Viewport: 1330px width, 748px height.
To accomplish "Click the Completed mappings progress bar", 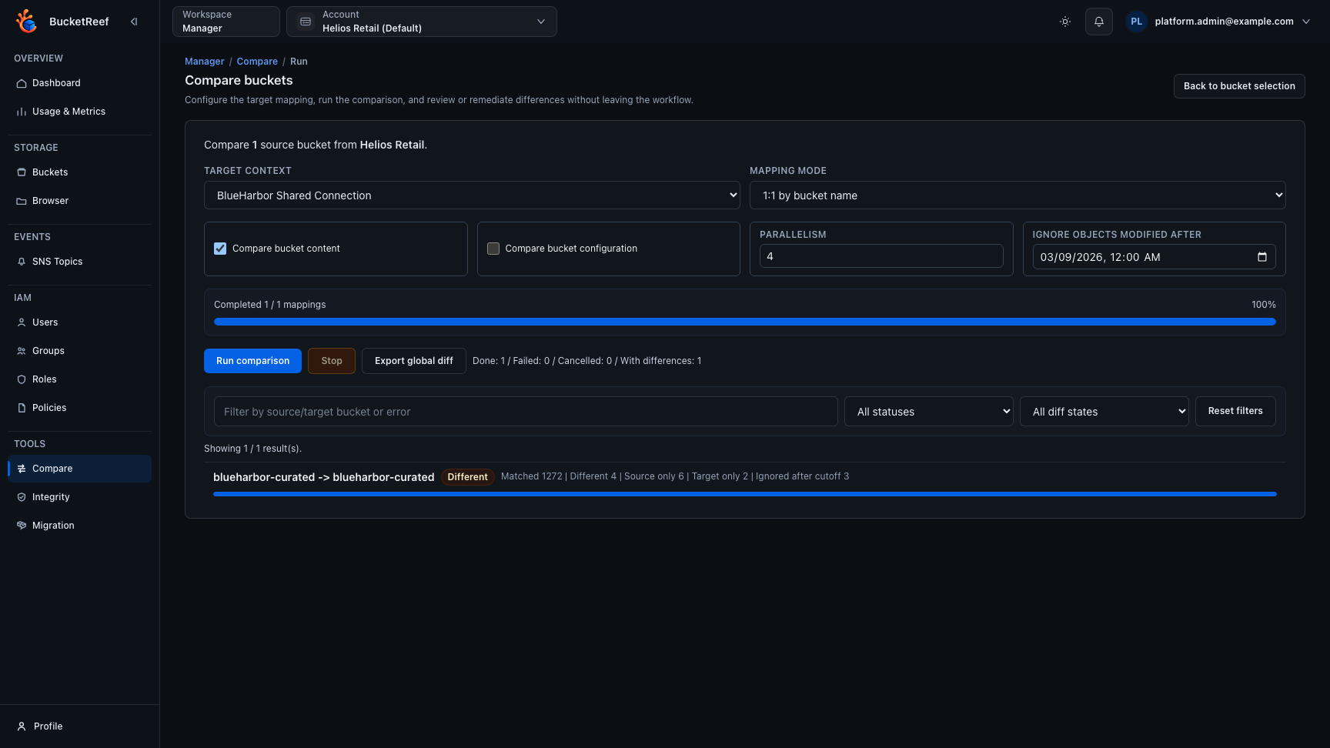I will 745,322.
